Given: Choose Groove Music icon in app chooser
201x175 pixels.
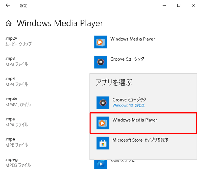Looking at the screenshot, I should coord(103,103).
